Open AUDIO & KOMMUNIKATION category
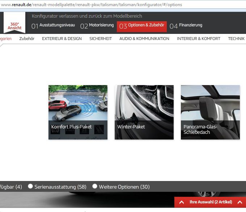Screen dimensions: 246x212 point(144,39)
